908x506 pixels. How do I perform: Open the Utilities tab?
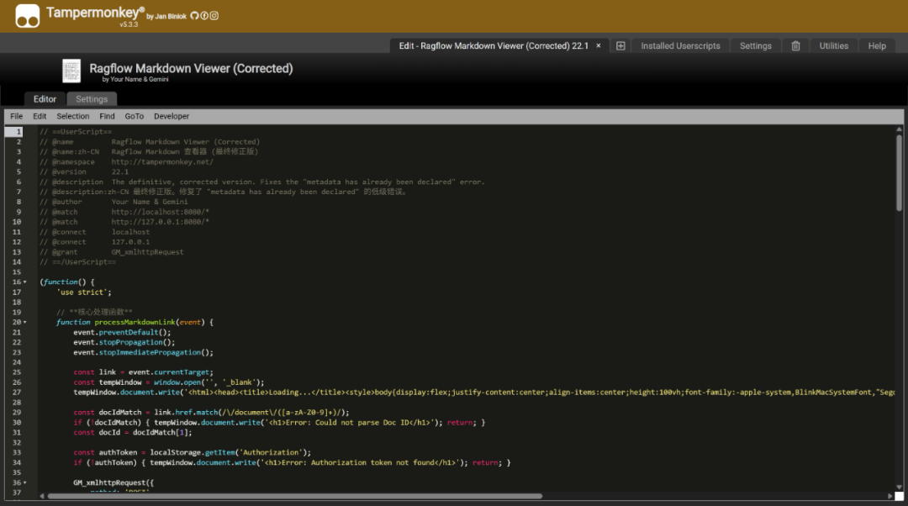tap(833, 46)
